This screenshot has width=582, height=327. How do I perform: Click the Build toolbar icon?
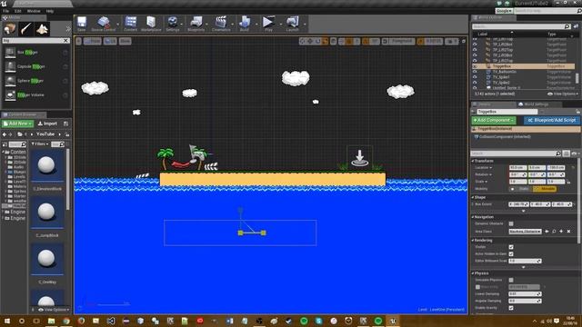click(245, 24)
